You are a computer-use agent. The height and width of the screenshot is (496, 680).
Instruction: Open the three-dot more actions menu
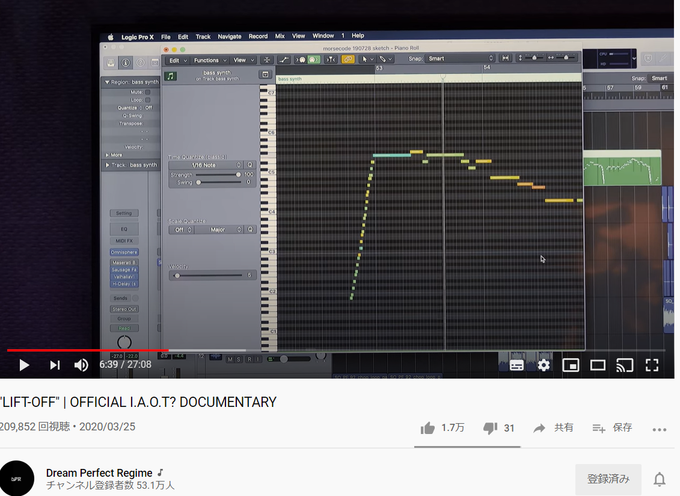point(659,430)
